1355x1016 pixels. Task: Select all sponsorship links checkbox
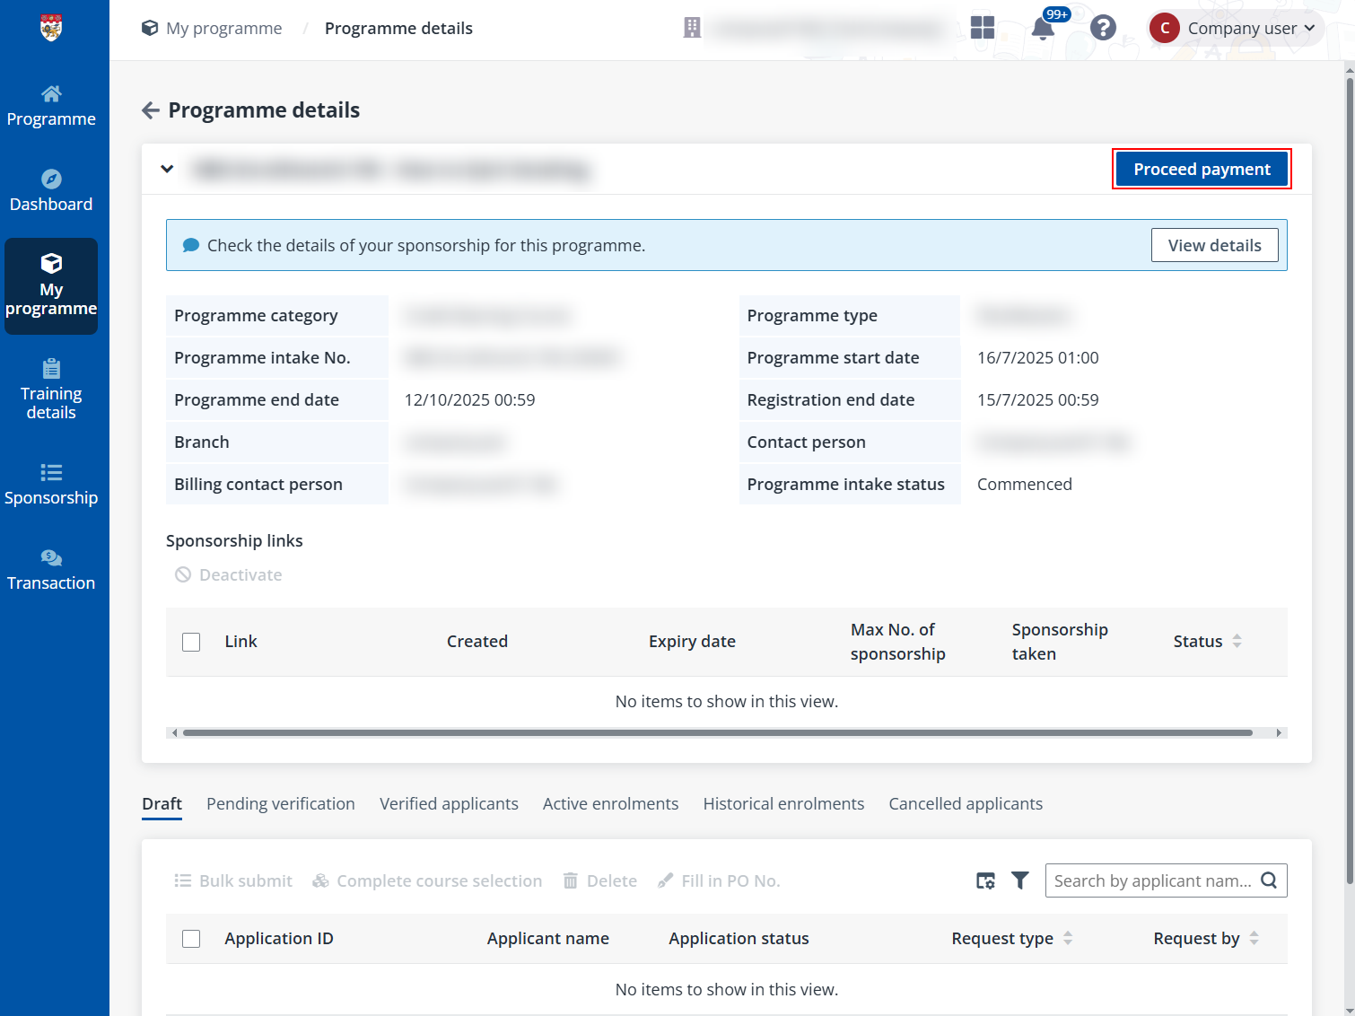pos(191,642)
